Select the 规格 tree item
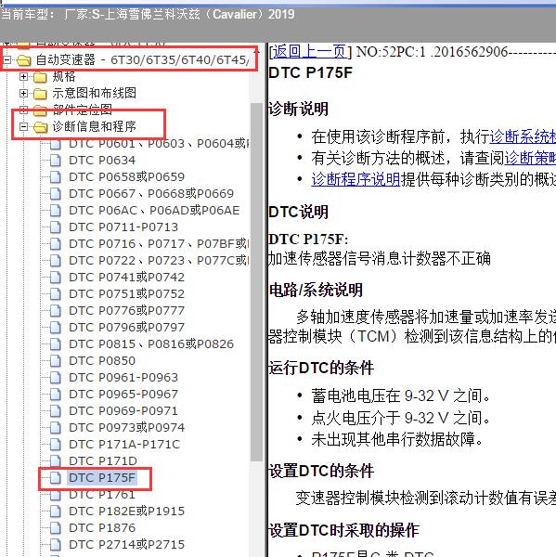This screenshot has width=556, height=557. [x=64, y=76]
